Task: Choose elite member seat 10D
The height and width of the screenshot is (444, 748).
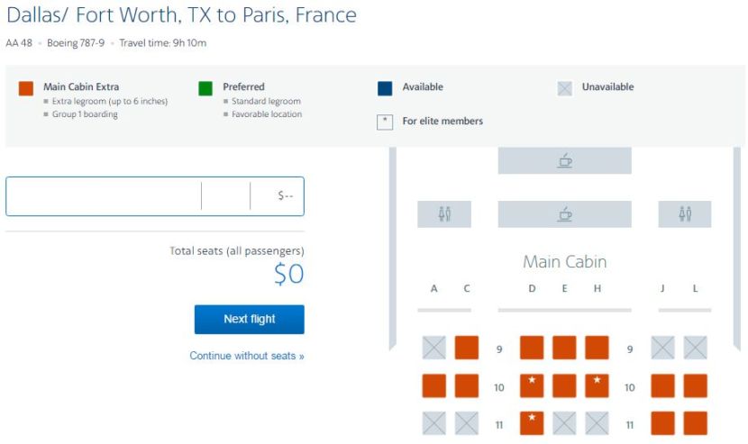Action: (532, 386)
